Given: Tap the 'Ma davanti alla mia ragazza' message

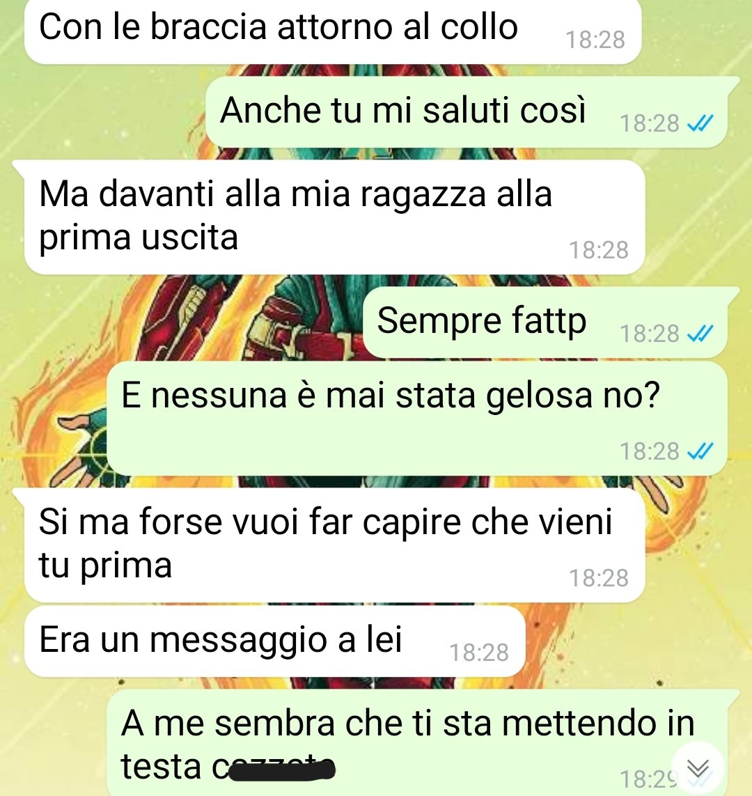Looking at the screenshot, I should [335, 217].
